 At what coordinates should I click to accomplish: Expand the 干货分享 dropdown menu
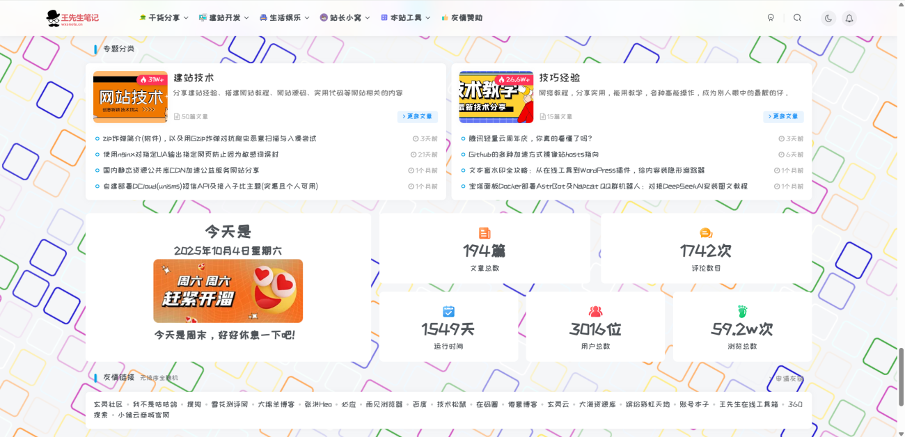click(x=164, y=18)
